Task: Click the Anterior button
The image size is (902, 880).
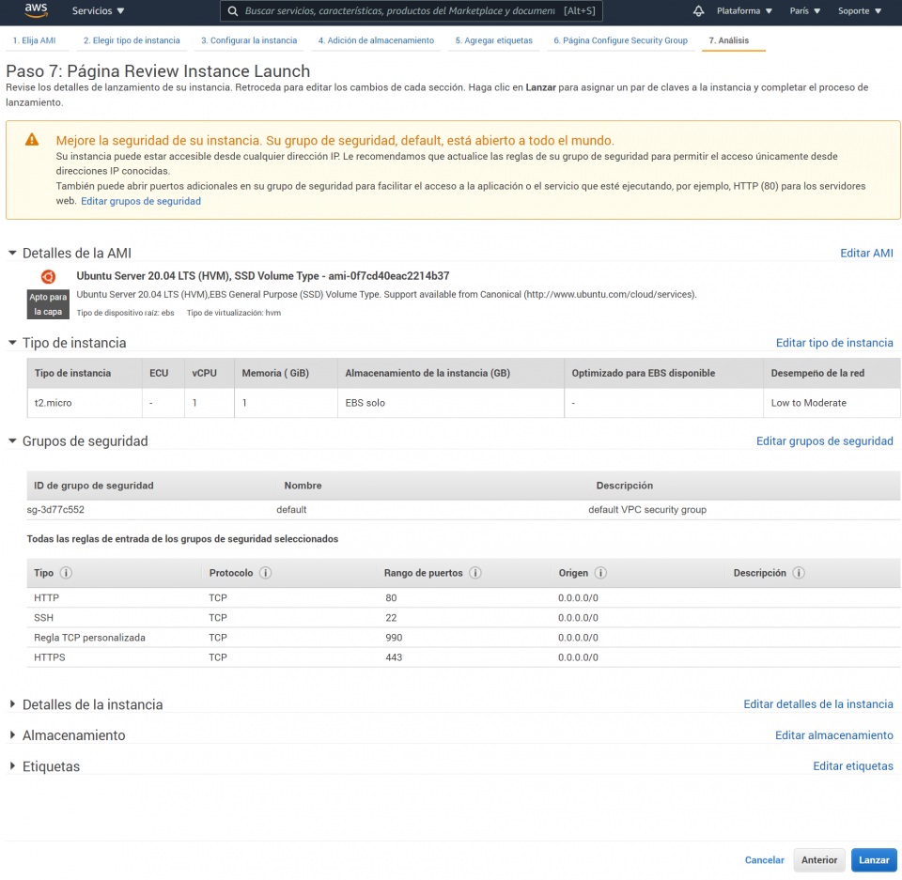Action: coord(819,860)
